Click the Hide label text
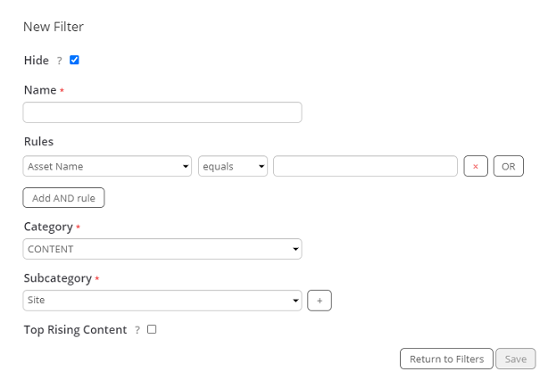The width and height of the screenshot is (548, 380). (36, 61)
